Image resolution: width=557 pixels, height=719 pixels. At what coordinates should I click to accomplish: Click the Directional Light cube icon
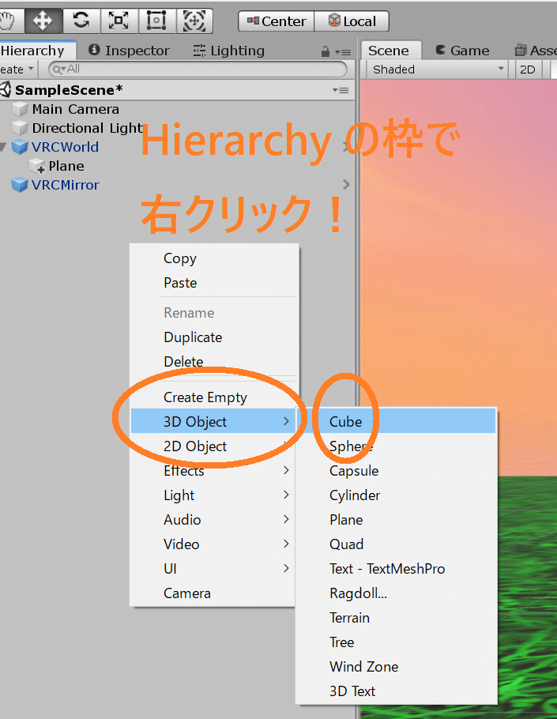click(x=20, y=128)
